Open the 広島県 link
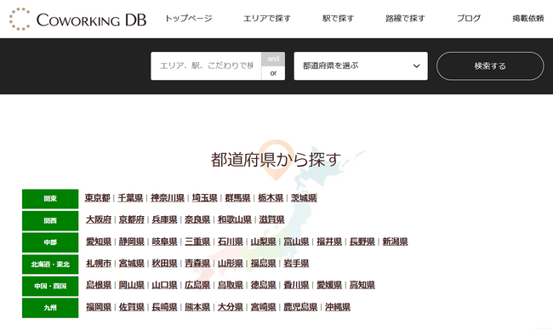 click(x=197, y=285)
